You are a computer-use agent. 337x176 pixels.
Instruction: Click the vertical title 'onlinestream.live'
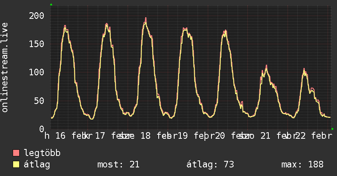click(x=4, y=68)
